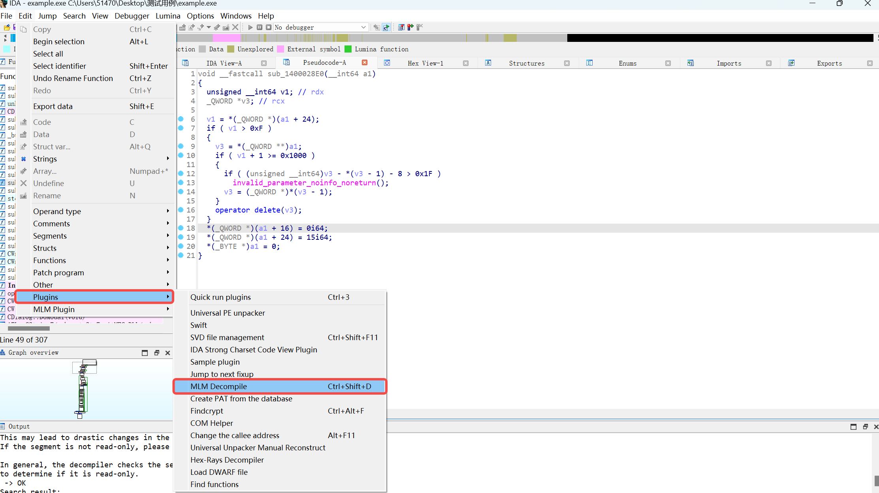Toggle breakpoint dot on line 12
Image resolution: width=879 pixels, height=493 pixels.
[x=181, y=173]
